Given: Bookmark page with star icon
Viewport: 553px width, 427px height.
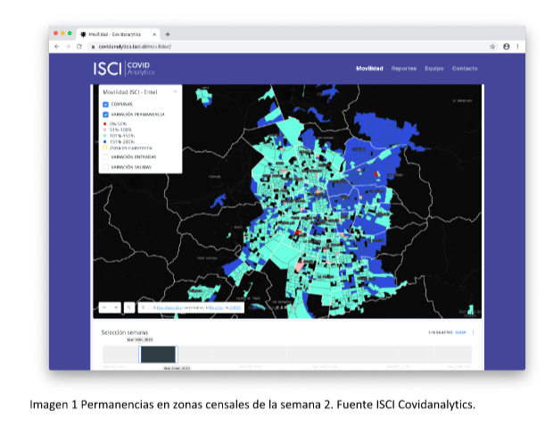Looking at the screenshot, I should tap(492, 46).
